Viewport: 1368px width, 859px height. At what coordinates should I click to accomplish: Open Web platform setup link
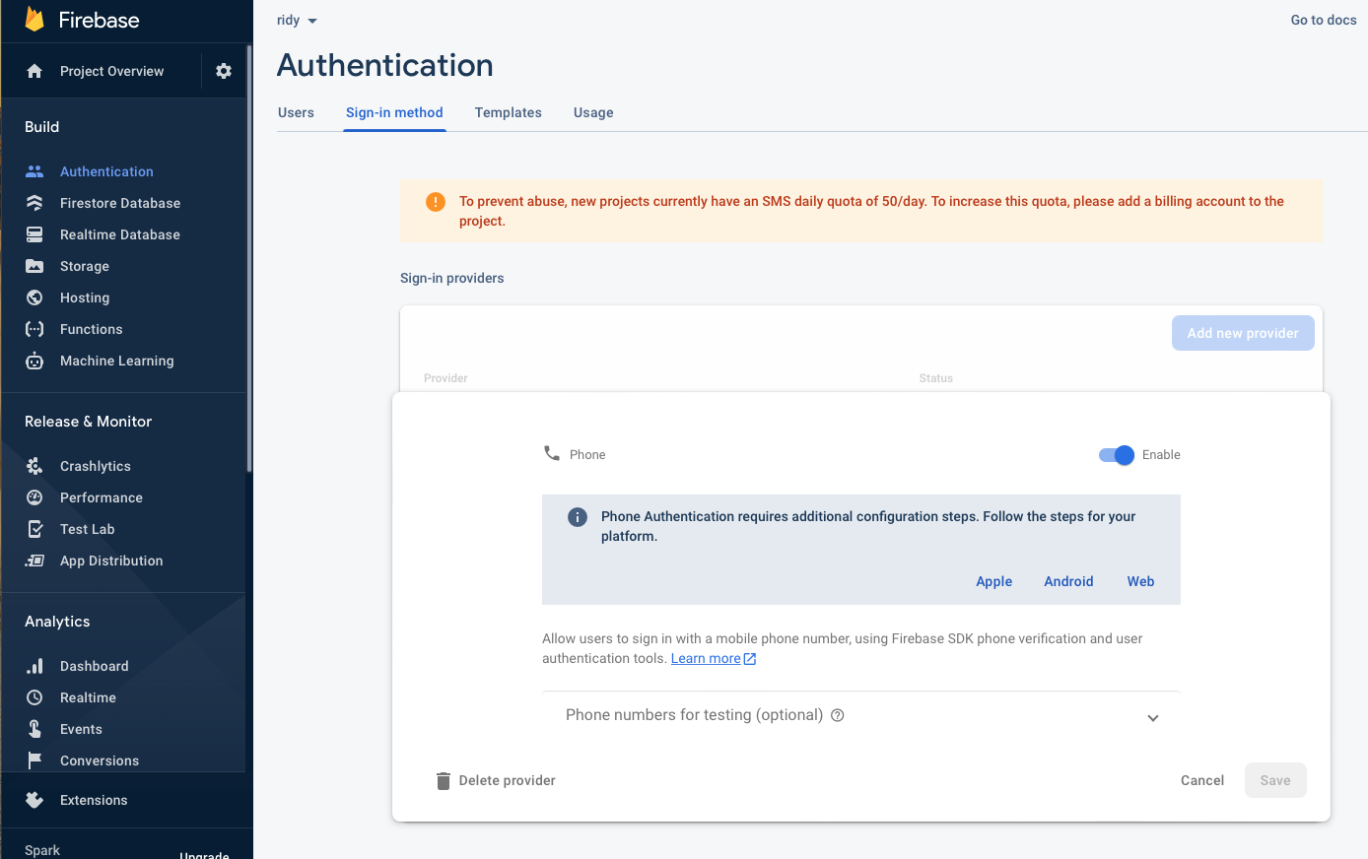(1140, 581)
